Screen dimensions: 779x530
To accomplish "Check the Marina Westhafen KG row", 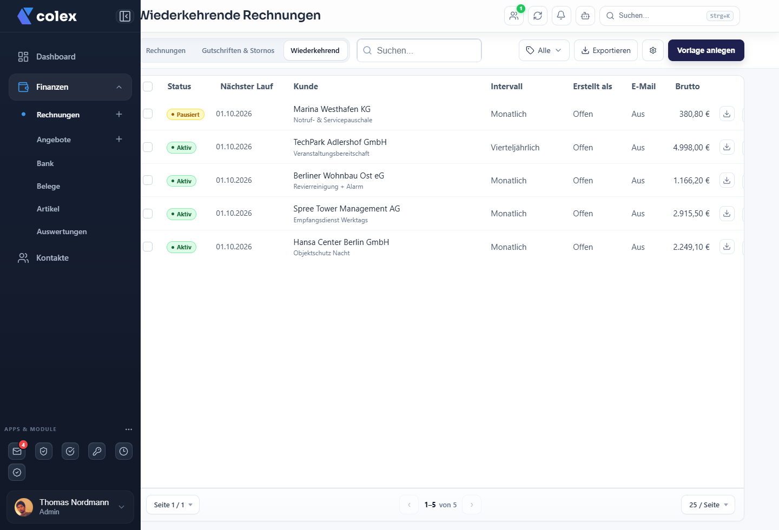I will 148,114.
